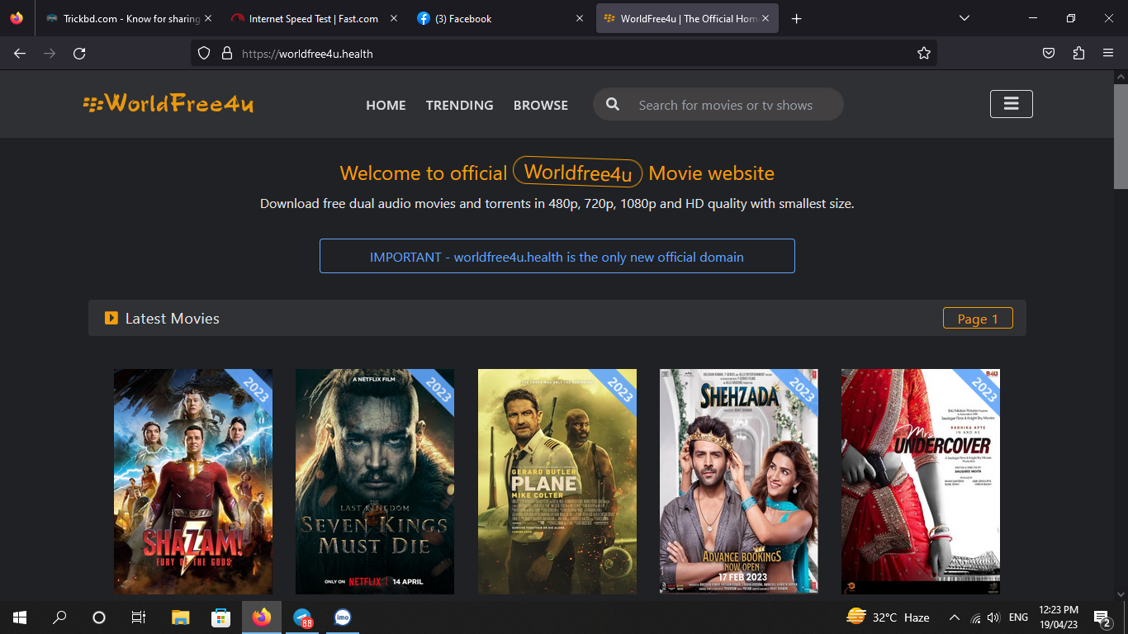Open Cortana circle on taskbar
Screen dimensions: 1128x634
pos(99,617)
